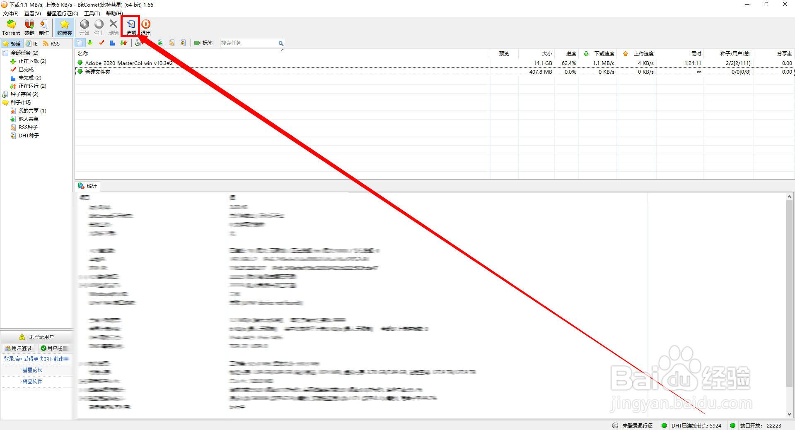Image resolution: width=795 pixels, height=430 pixels.
Task: Open the 文件(F) menu
Action: [10, 14]
